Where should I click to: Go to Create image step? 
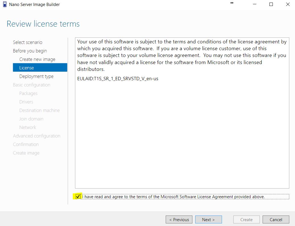tap(26, 153)
